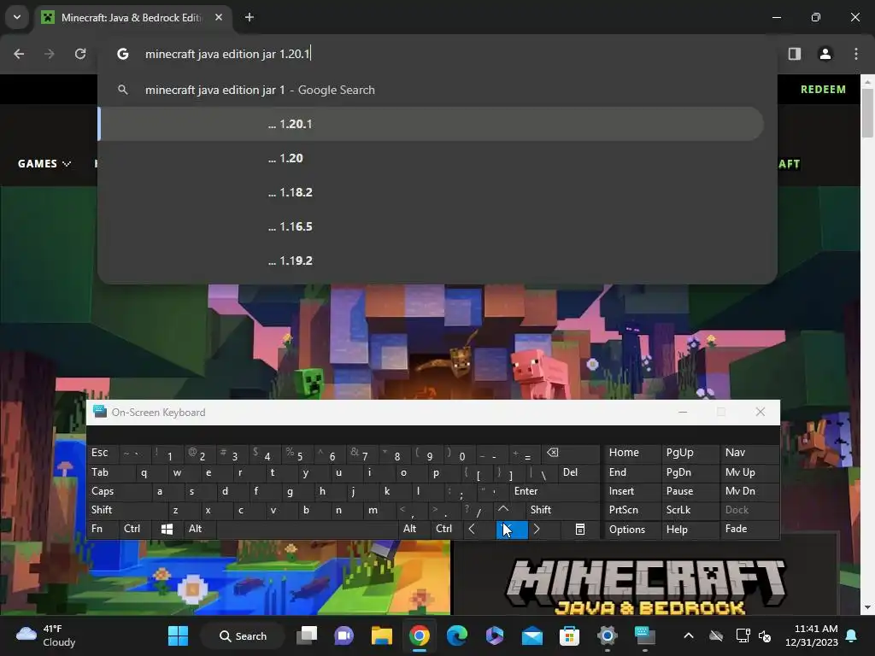The image size is (875, 656).
Task: Close the Minecraft browser tab
Action: (219, 17)
